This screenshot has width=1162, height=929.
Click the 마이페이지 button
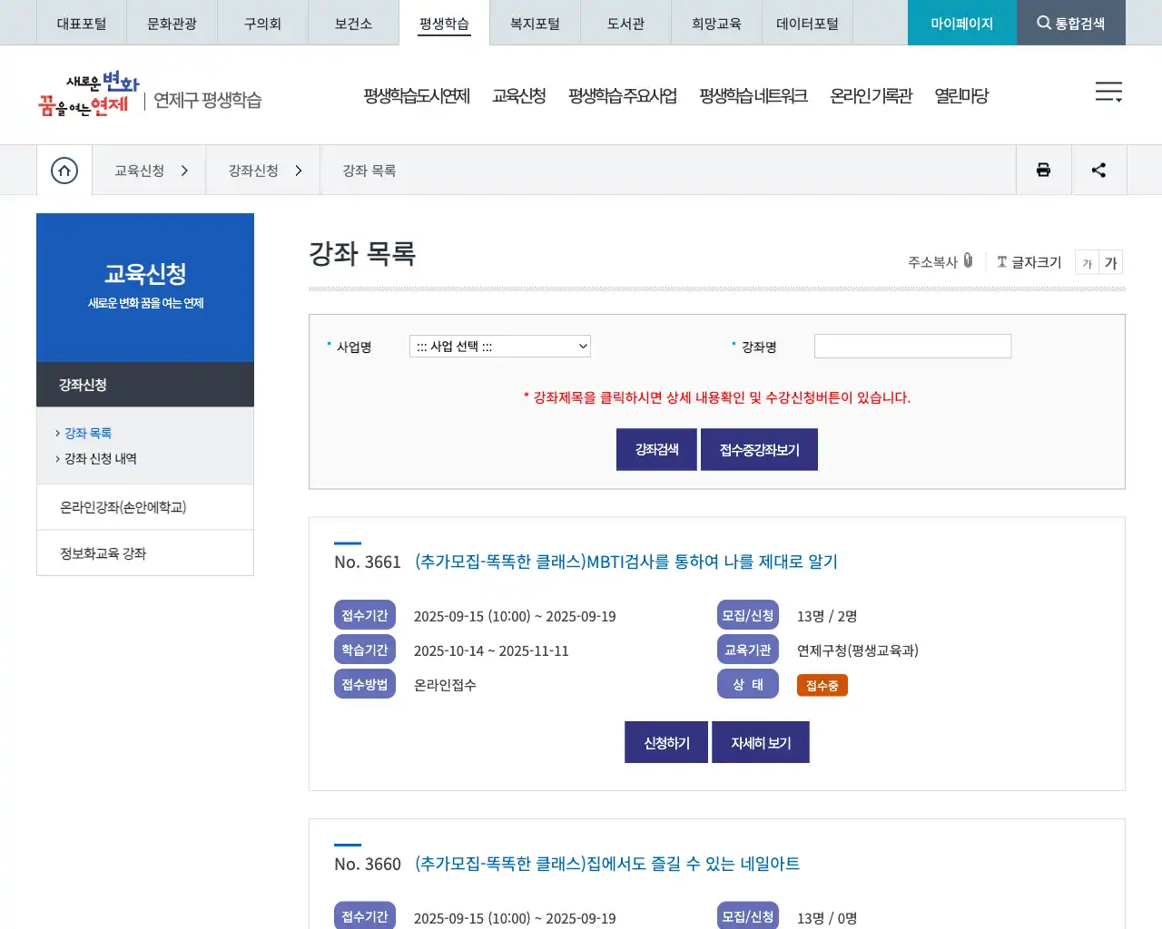pyautogui.click(x=961, y=23)
